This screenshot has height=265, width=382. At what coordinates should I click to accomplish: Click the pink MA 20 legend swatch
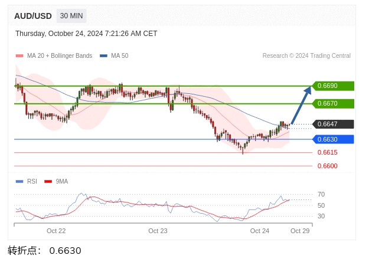pos(19,56)
